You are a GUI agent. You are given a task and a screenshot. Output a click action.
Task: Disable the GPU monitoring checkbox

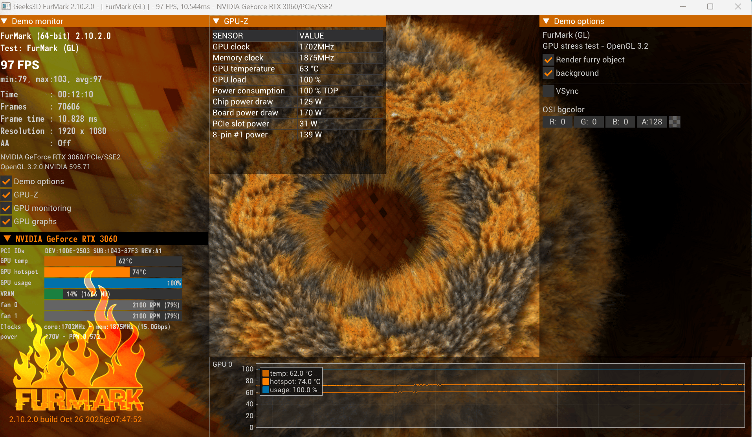6,208
